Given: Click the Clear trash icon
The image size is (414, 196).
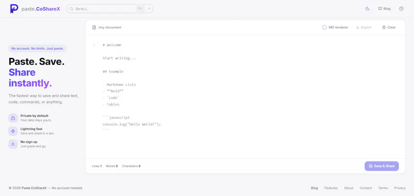Looking at the screenshot, I should pyautogui.click(x=384, y=27).
